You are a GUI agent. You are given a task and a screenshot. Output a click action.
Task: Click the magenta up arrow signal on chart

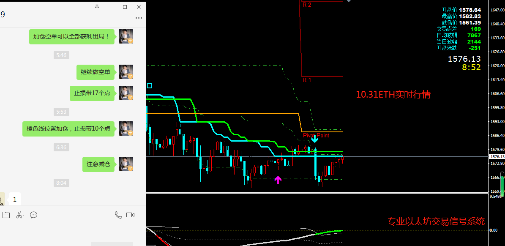click(278, 180)
